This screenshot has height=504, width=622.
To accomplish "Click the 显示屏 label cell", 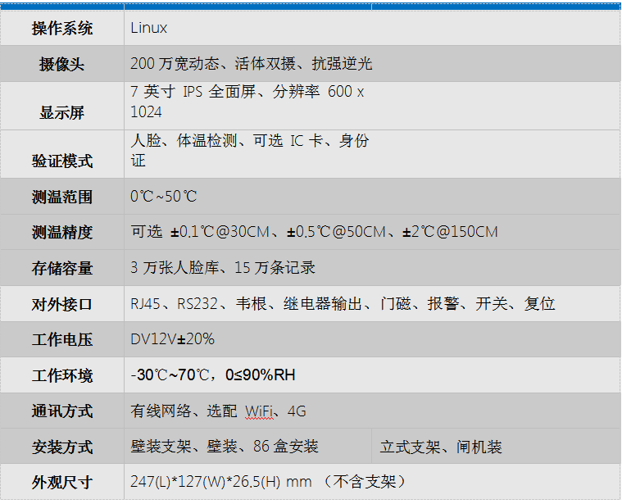I will 62,112.
